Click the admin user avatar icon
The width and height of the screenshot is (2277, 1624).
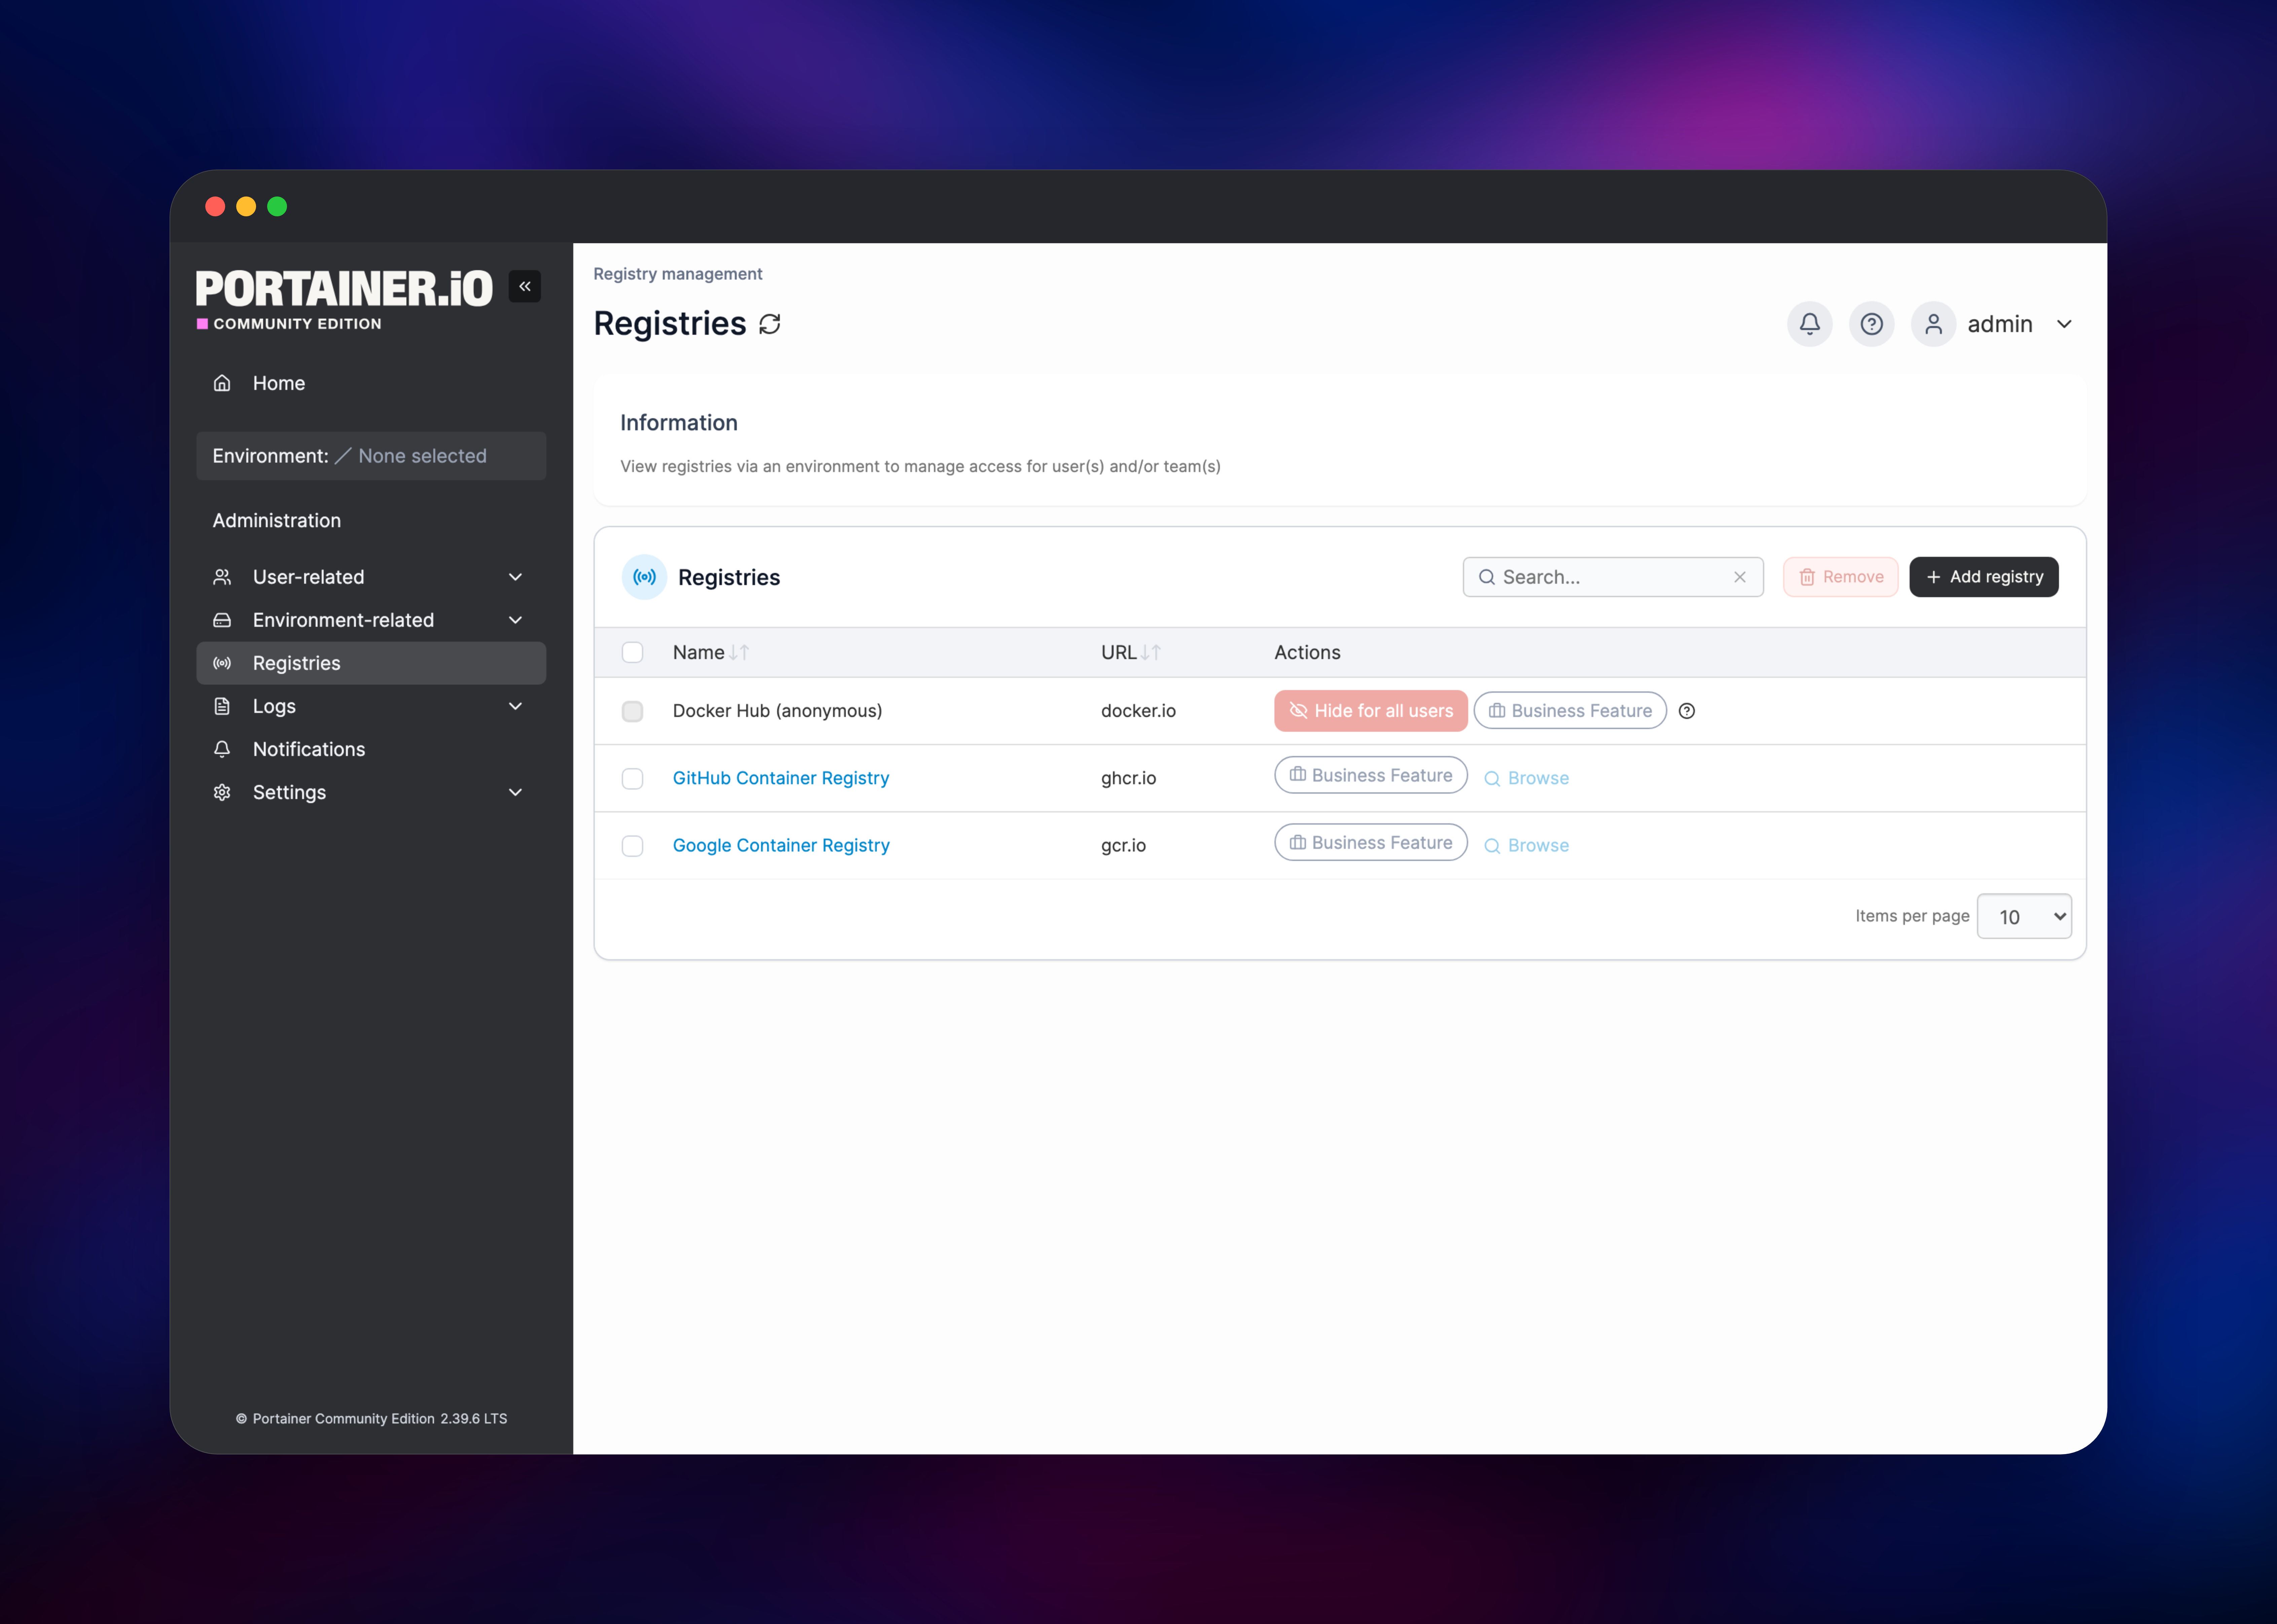(x=1933, y=324)
